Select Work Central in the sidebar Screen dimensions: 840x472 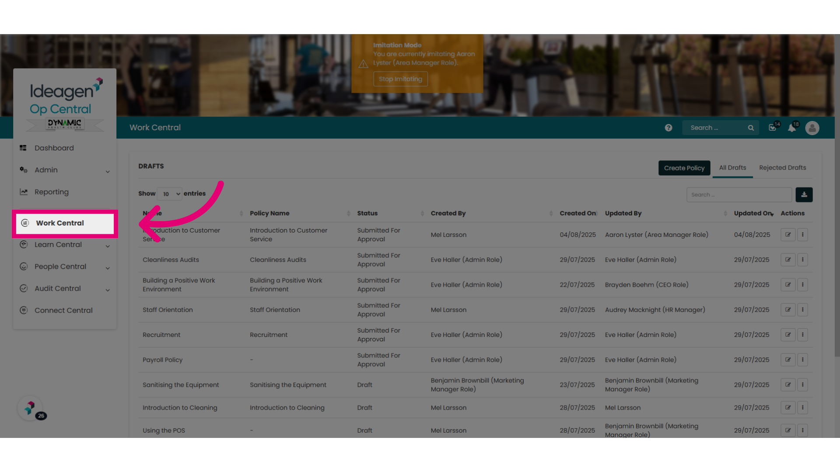(x=65, y=223)
